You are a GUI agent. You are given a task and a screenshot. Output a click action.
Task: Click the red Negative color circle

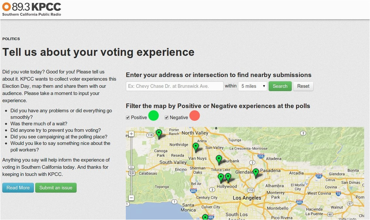pos(195,116)
